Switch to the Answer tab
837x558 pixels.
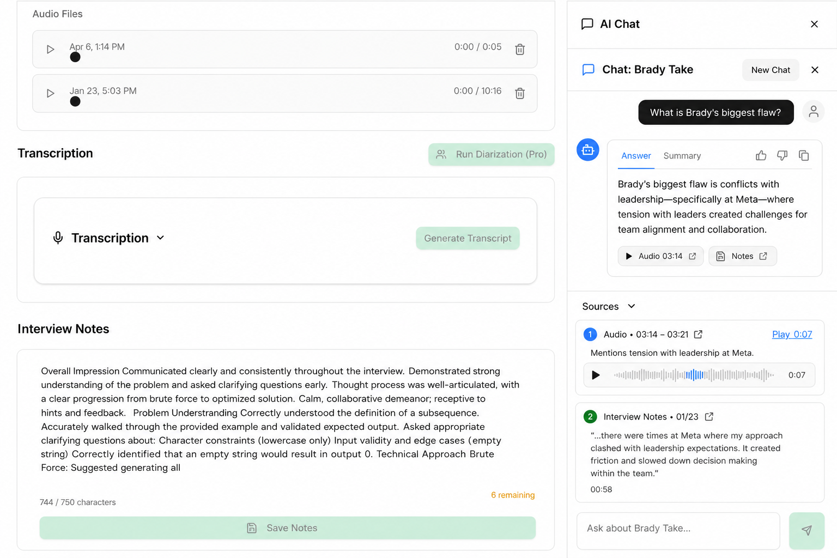click(x=636, y=156)
